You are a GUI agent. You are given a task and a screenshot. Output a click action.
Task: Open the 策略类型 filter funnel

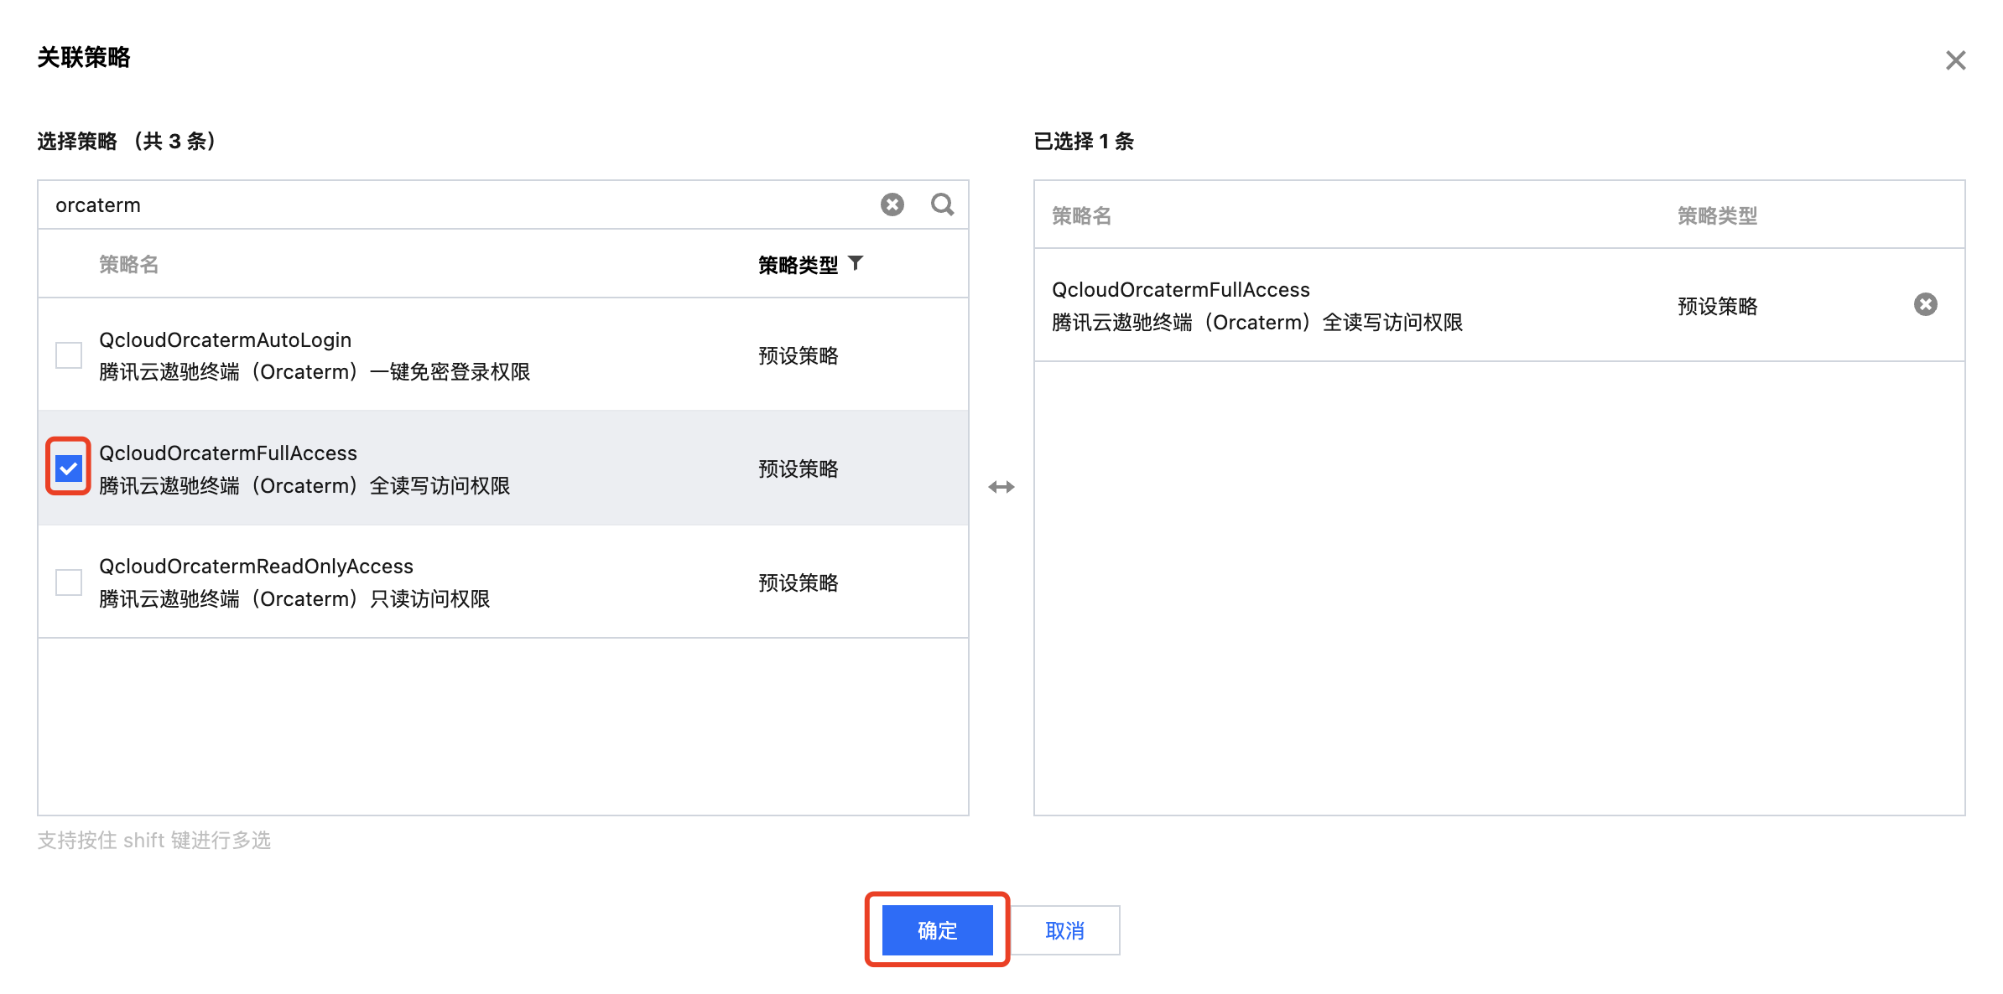pyautogui.click(x=856, y=263)
